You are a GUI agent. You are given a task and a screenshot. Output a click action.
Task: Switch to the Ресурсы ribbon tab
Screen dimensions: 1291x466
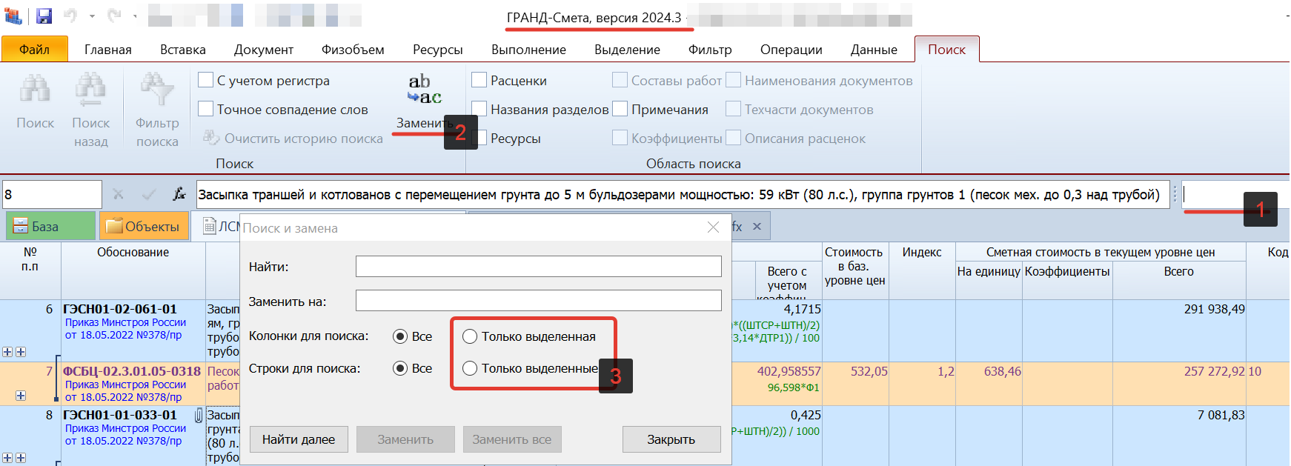pos(438,50)
